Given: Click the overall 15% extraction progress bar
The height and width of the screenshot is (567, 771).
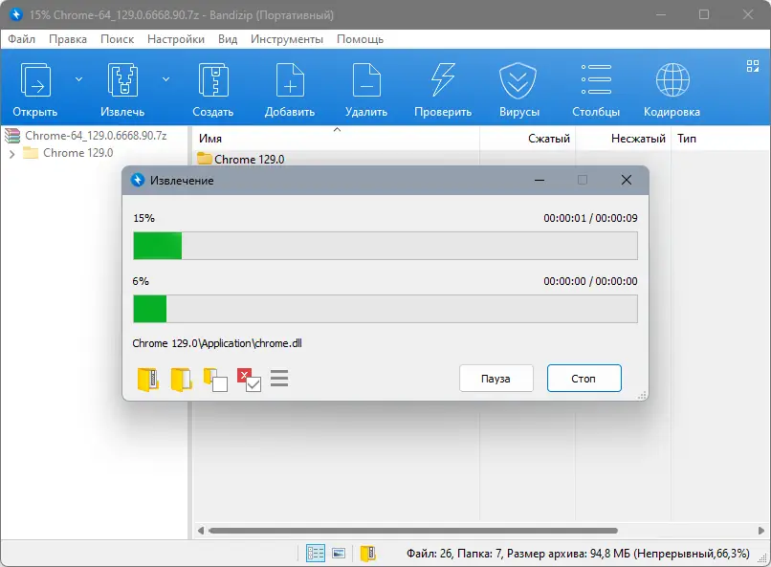Looking at the screenshot, I should point(385,246).
